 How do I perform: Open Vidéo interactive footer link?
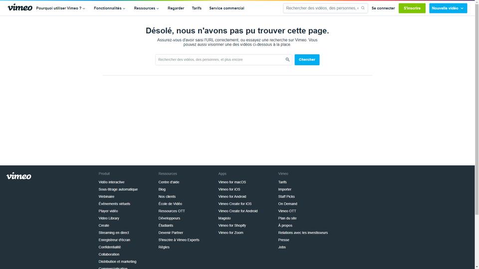tap(111, 182)
